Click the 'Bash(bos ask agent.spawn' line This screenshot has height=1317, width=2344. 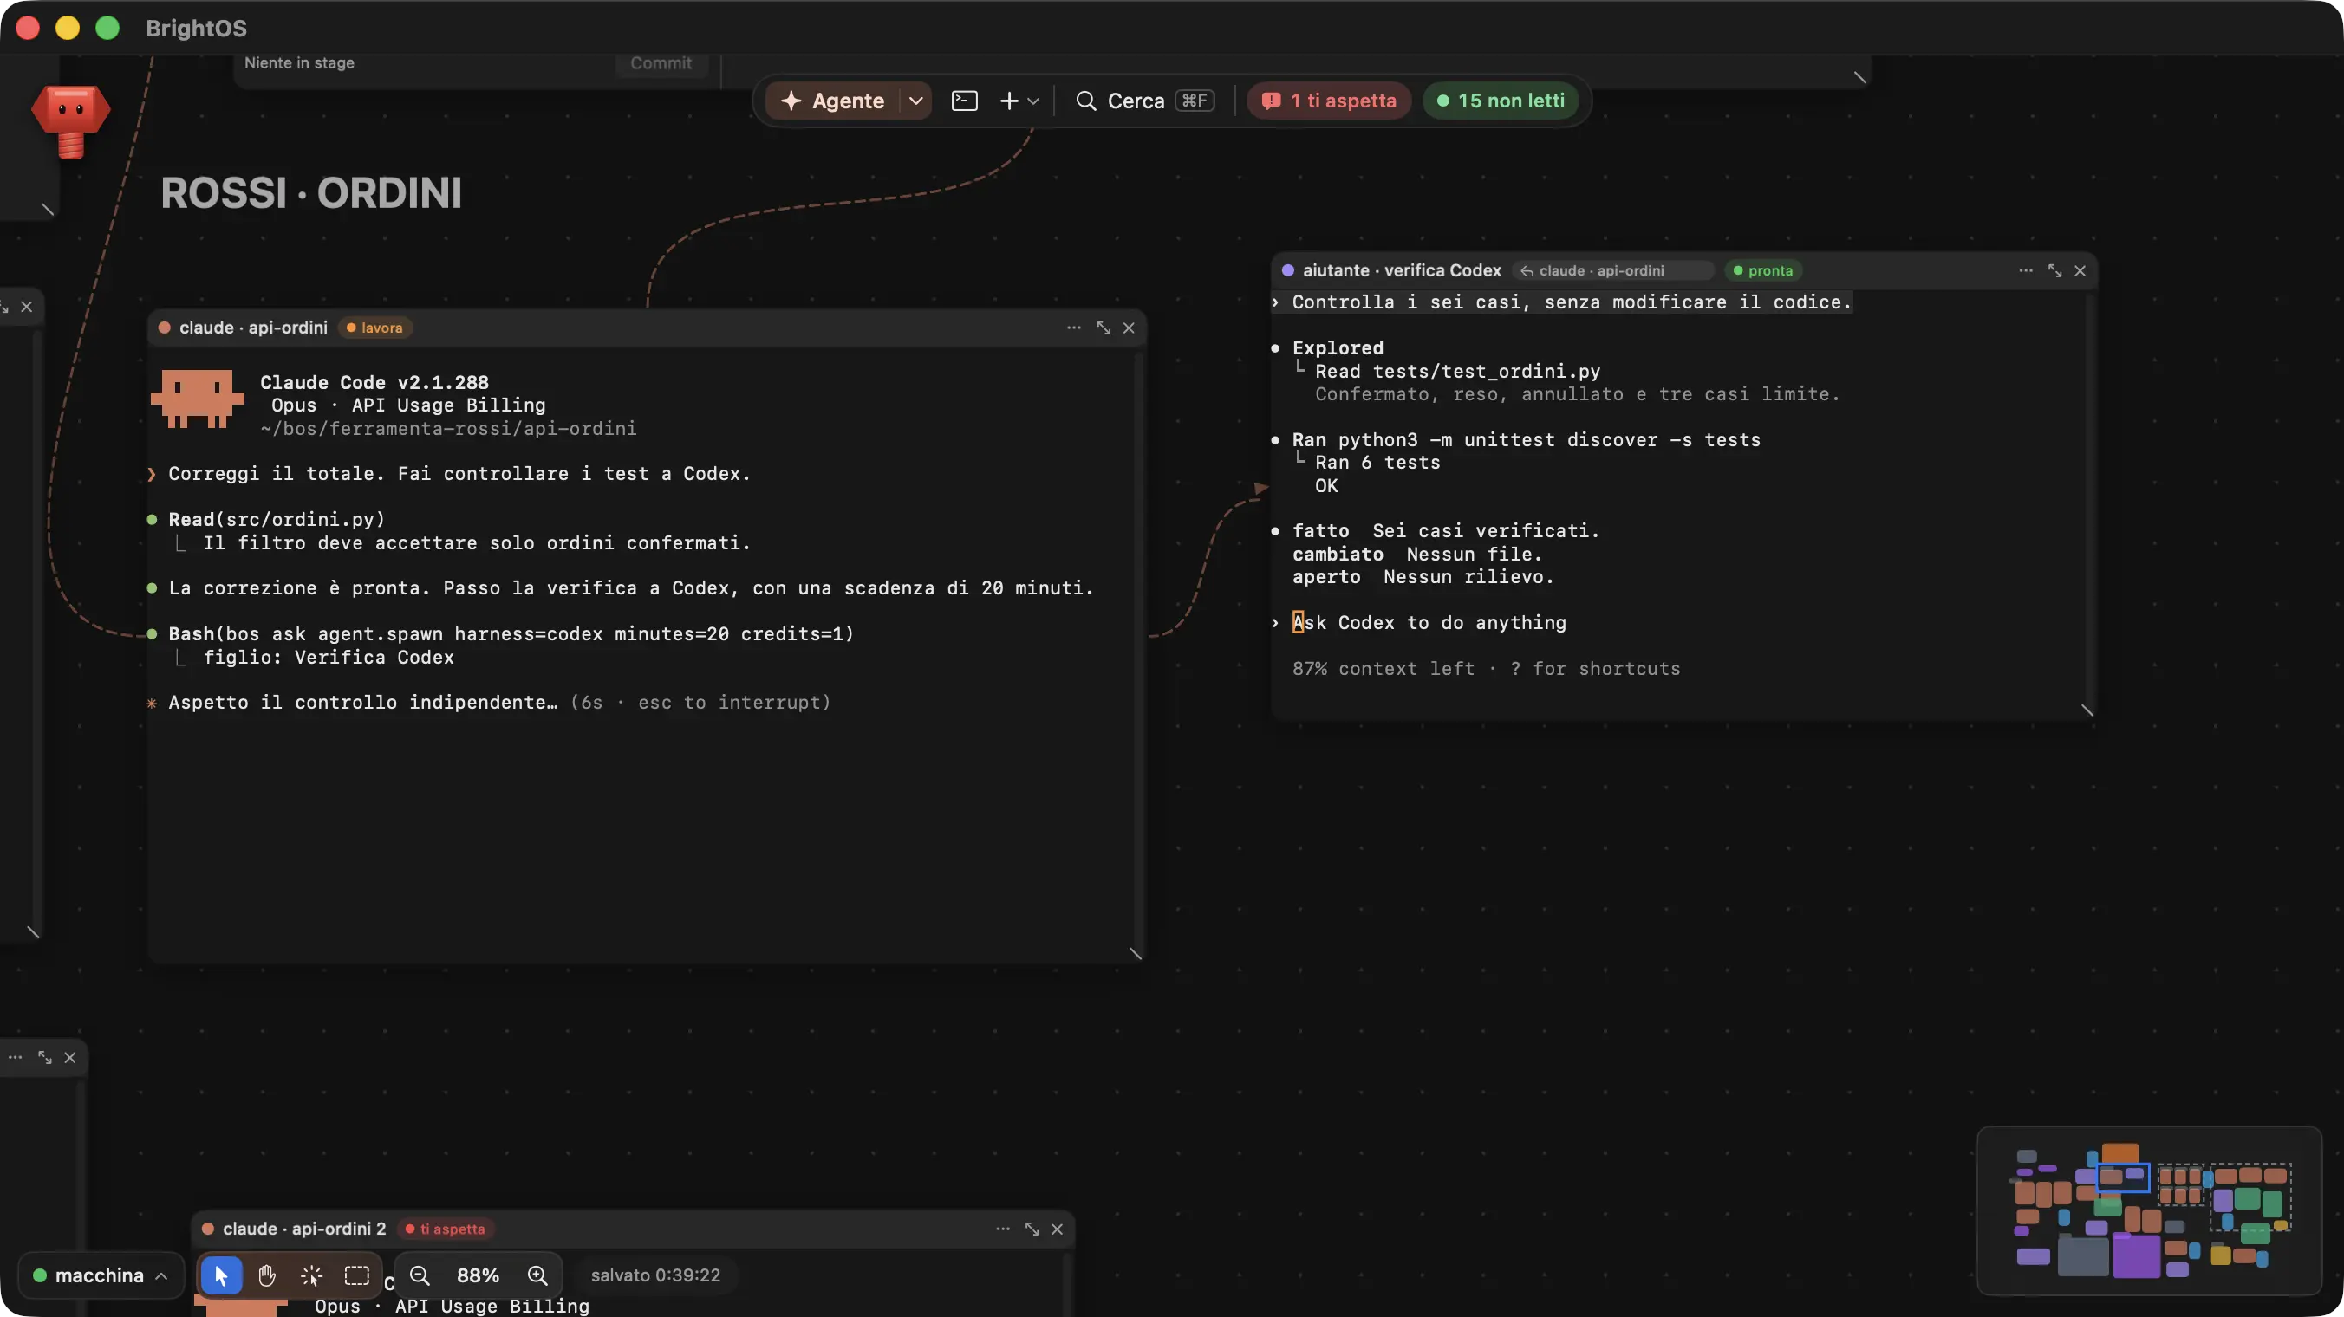(x=511, y=634)
